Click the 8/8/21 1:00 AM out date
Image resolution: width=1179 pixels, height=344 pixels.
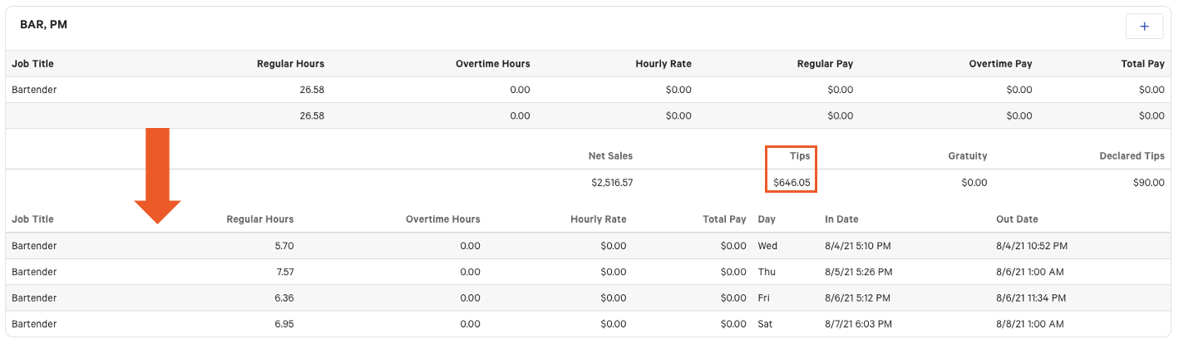[x=1029, y=323]
